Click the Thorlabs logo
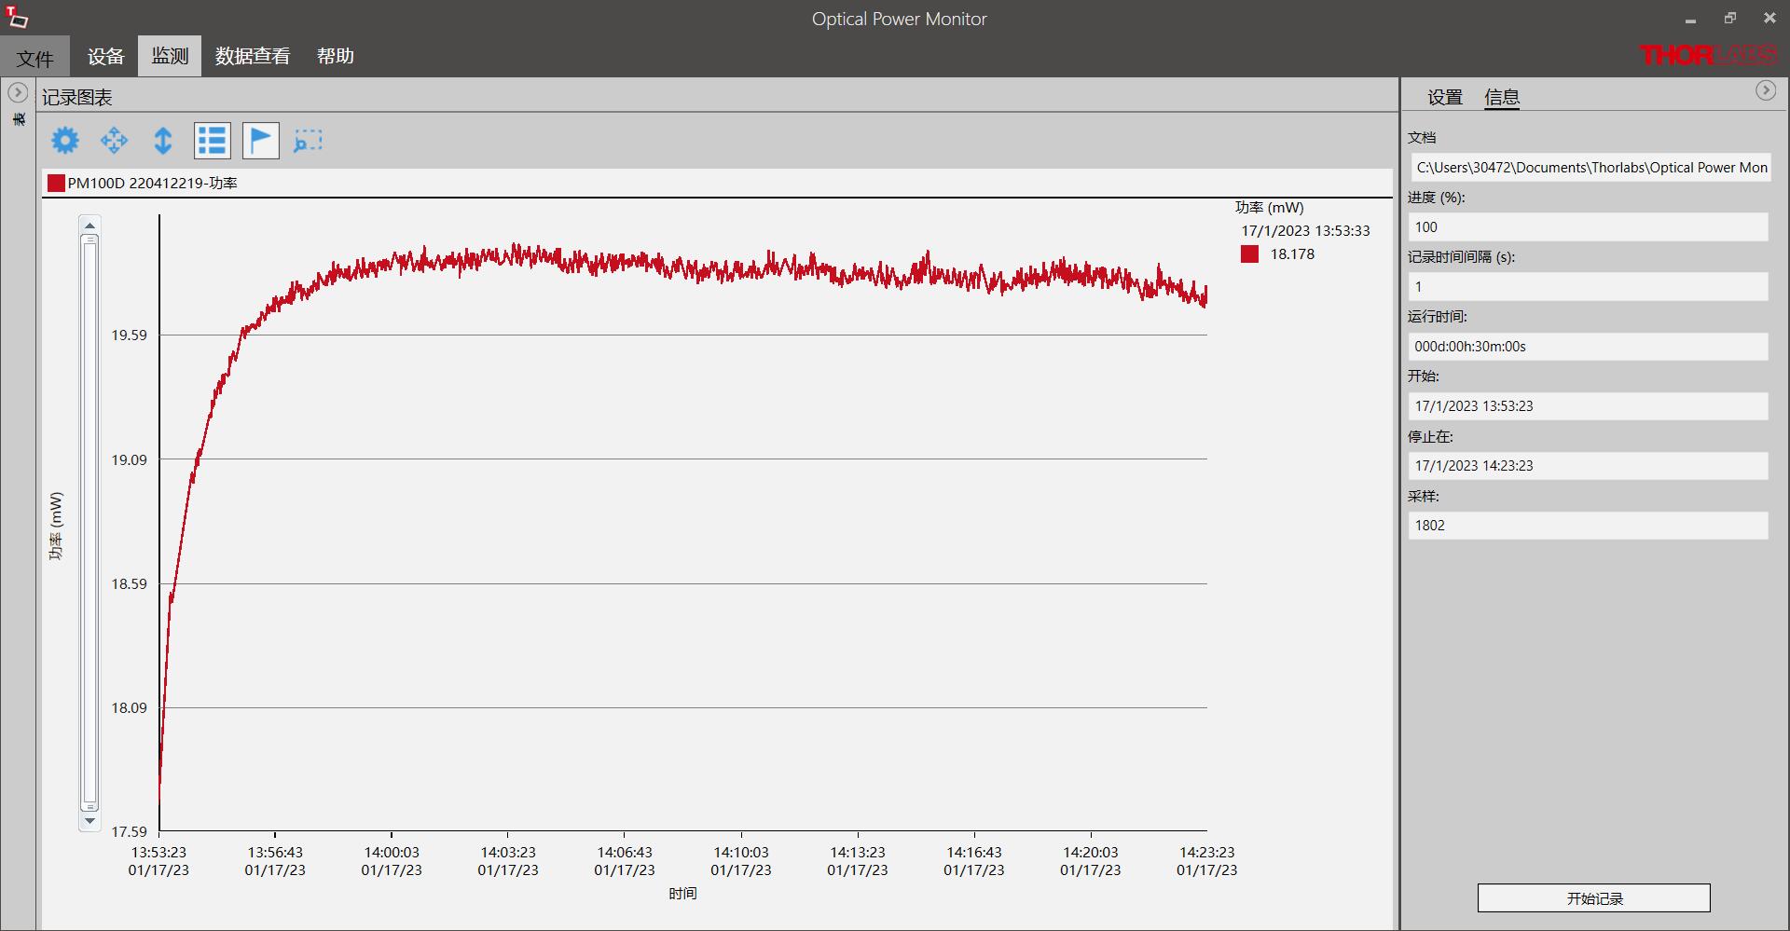This screenshot has height=931, width=1790. coord(1708,55)
